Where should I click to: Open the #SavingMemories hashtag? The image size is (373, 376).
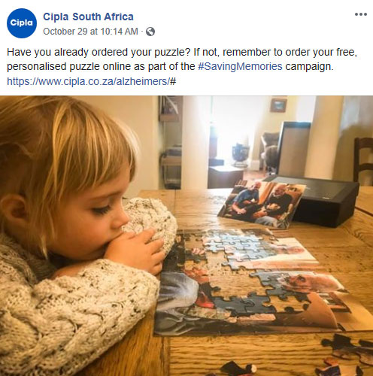coord(240,66)
